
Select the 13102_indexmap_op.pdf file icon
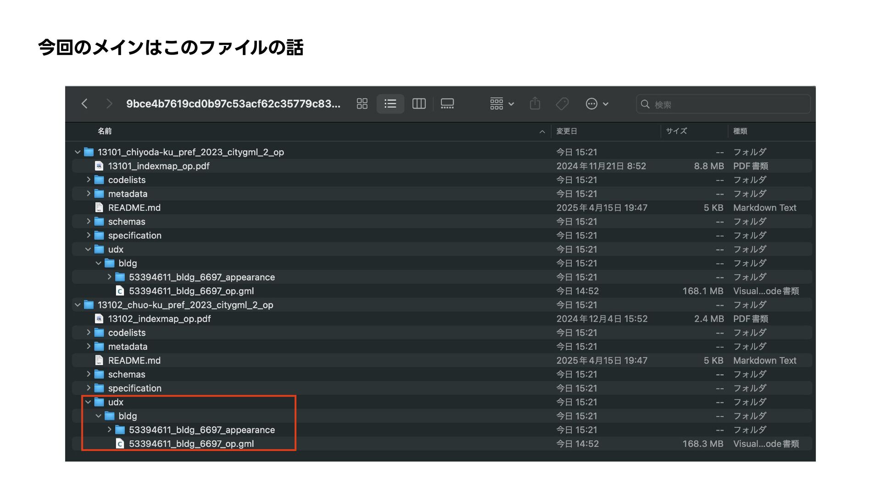[x=99, y=319]
